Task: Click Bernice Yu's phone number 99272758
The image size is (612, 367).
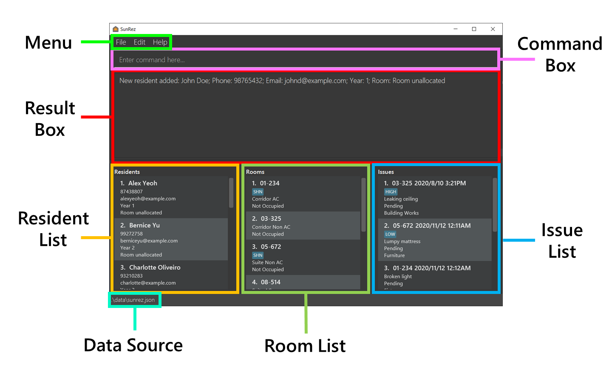Action: 131,234
